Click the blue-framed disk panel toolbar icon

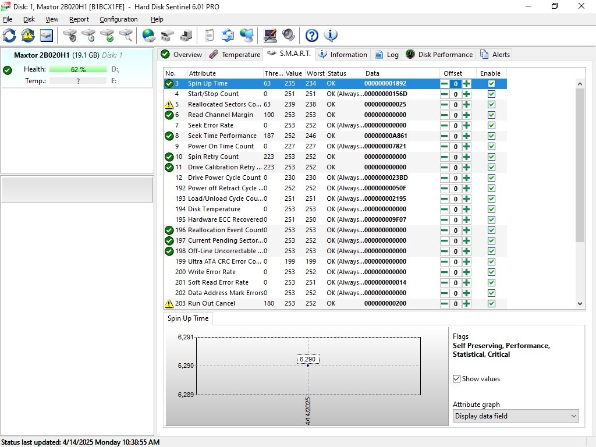(47, 36)
